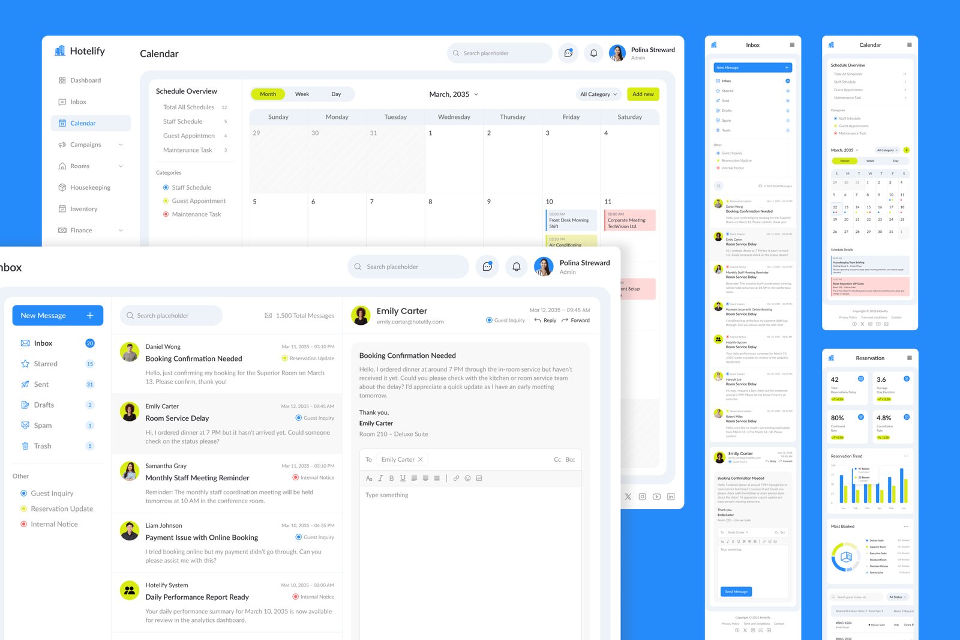Switch calendar to Week view
The image size is (960, 640).
tap(302, 94)
